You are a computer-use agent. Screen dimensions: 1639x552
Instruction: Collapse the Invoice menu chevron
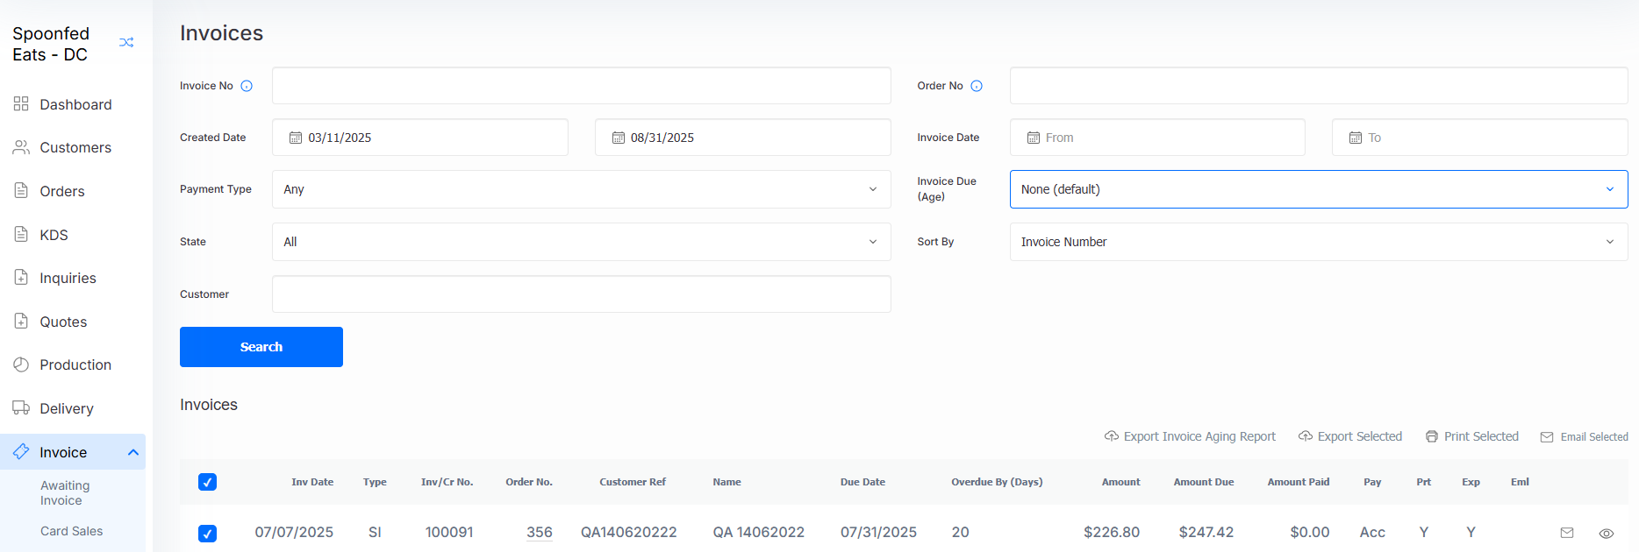click(133, 452)
